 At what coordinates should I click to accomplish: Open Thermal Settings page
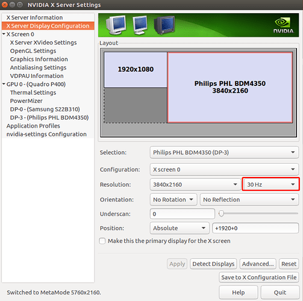coord(33,93)
